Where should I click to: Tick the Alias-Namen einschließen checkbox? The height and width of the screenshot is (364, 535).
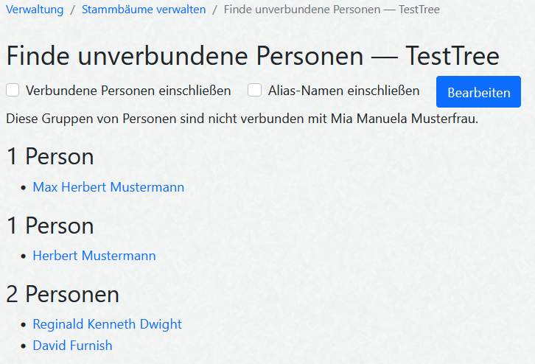[255, 91]
